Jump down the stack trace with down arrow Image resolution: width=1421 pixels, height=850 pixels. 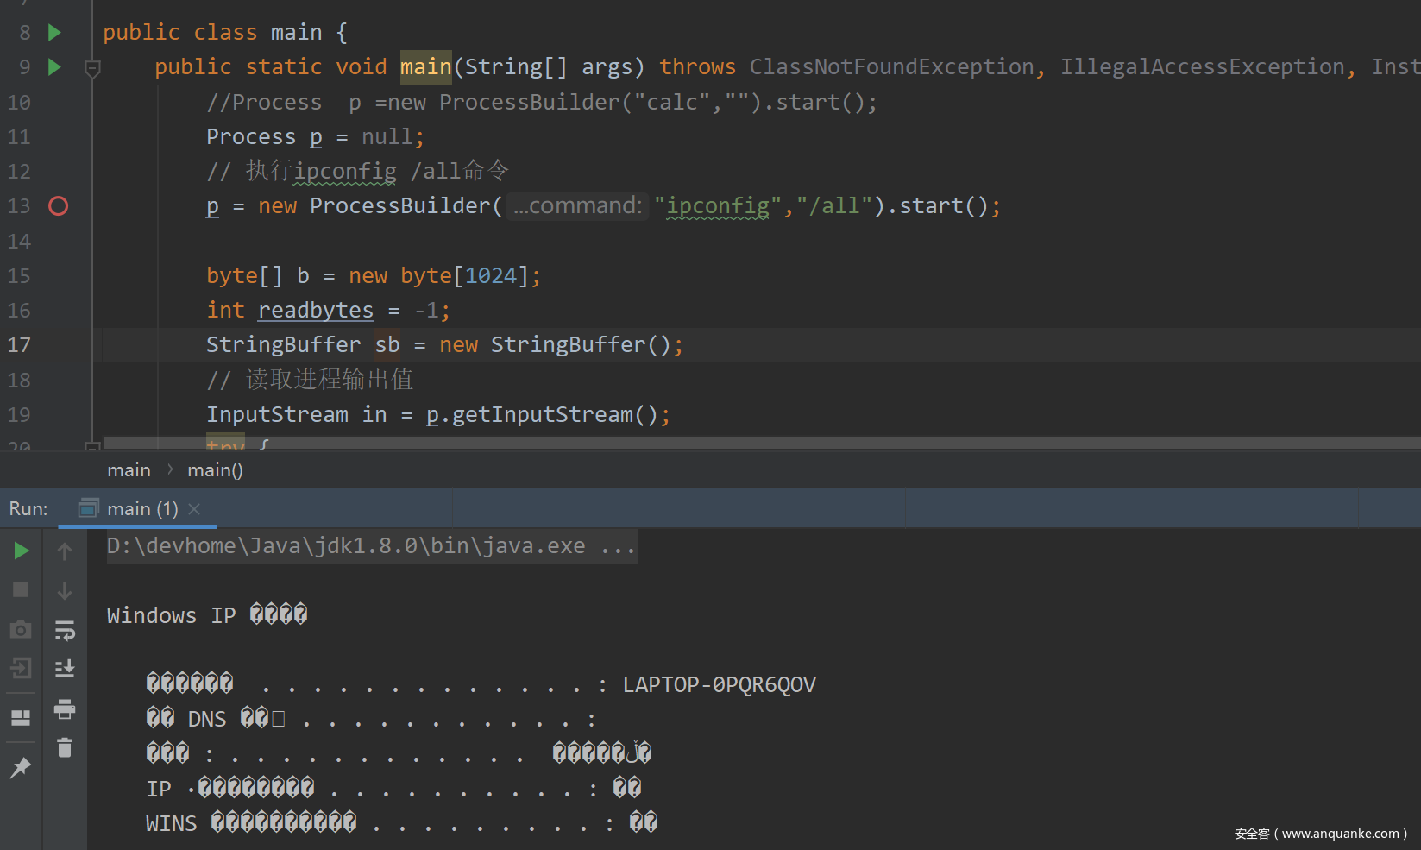65,590
